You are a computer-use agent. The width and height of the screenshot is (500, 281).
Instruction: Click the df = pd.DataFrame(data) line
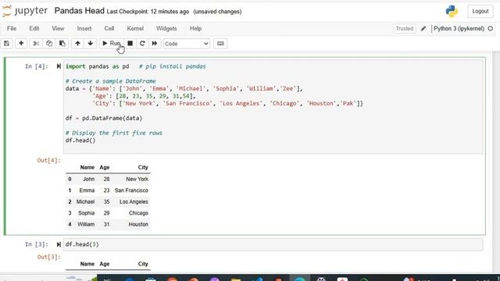tap(104, 118)
